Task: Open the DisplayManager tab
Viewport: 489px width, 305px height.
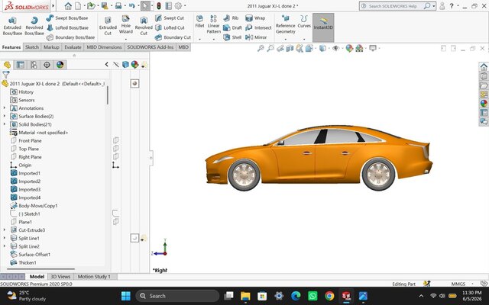Action: point(60,65)
